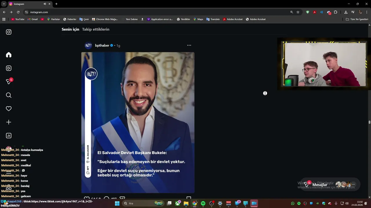Open three-dot options on bpthaber post
Viewport: 371px width, 208px height.
coord(189,45)
